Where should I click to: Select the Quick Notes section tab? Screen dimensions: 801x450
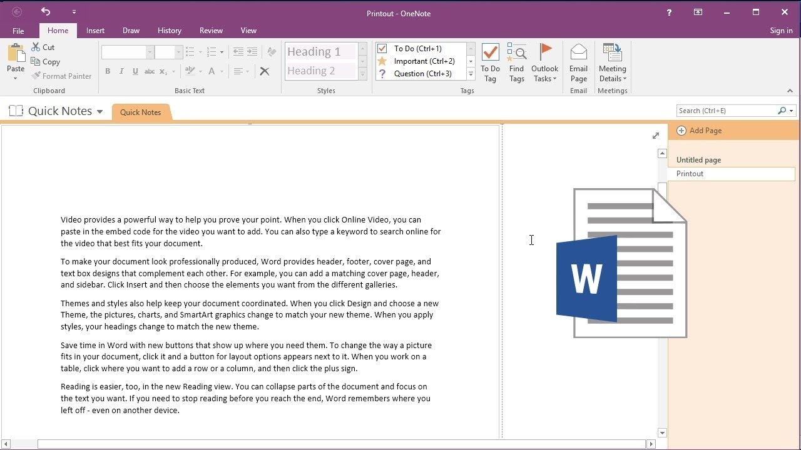click(140, 112)
